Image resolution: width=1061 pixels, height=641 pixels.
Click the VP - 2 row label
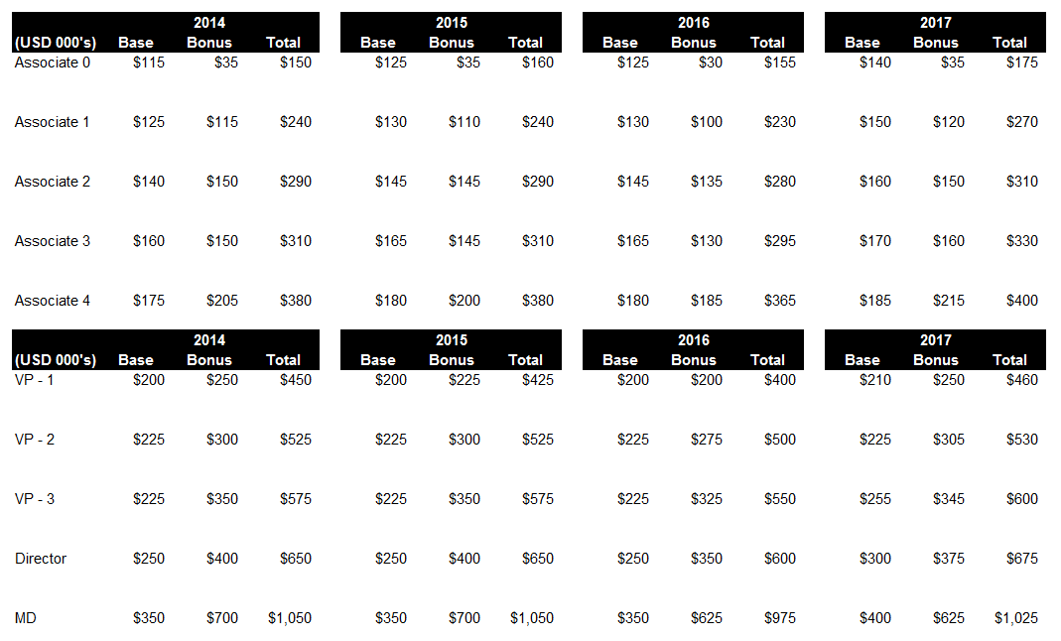(x=35, y=440)
